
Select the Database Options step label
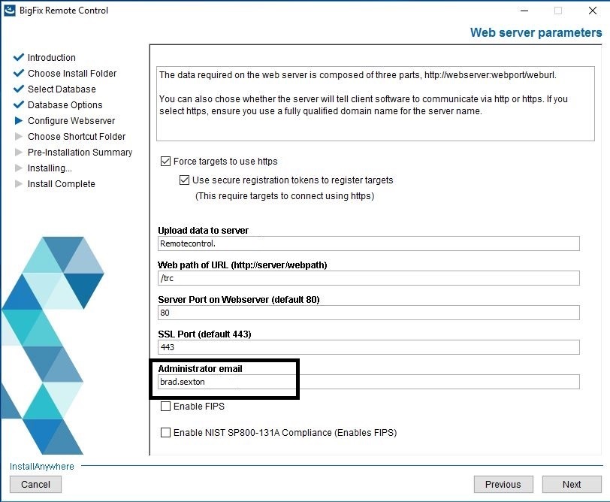65,105
